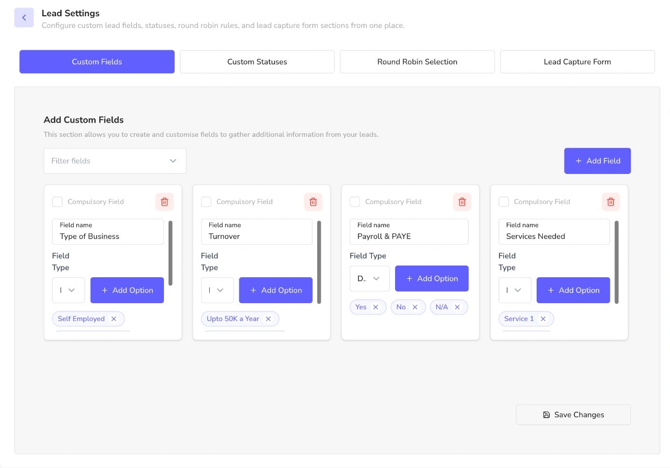
Task: Click the Services Needed card scrollbar
Action: [617, 262]
